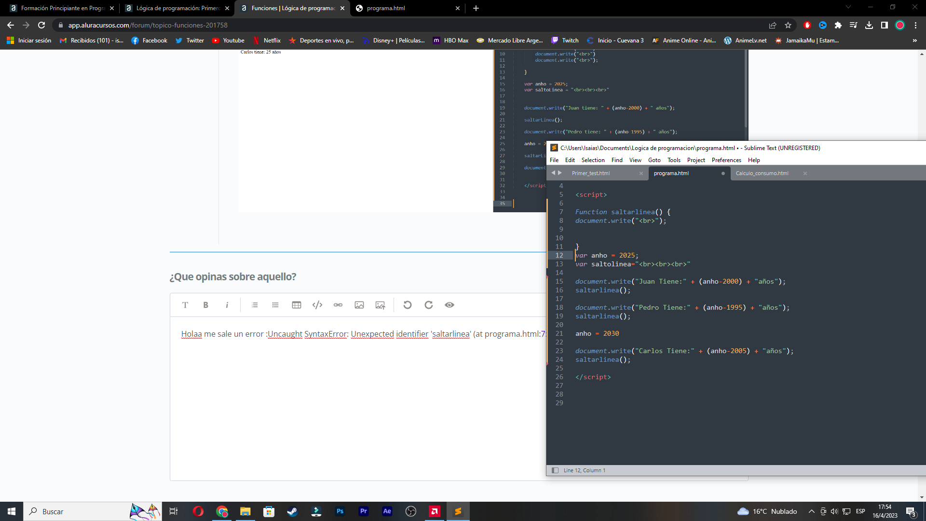
Task: Toggle bold formatting in forum editor
Action: coord(206,305)
